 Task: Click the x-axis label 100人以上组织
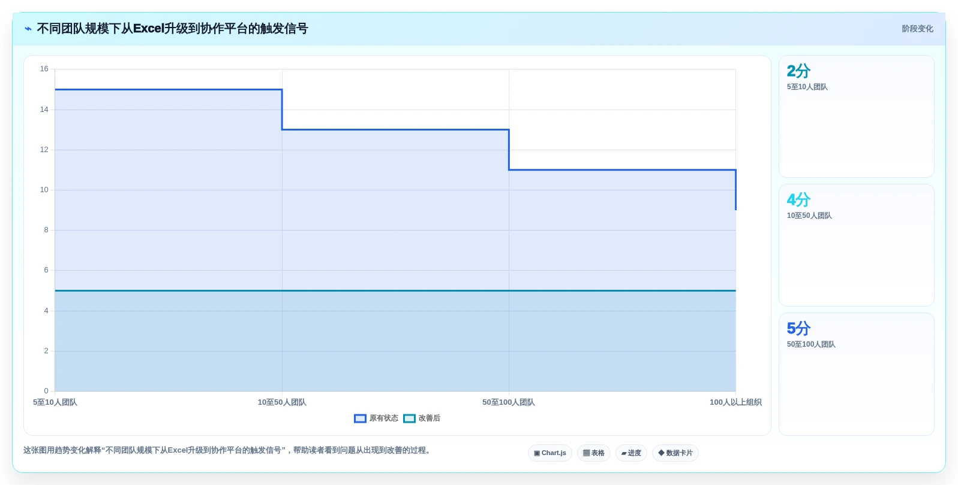tap(735, 402)
